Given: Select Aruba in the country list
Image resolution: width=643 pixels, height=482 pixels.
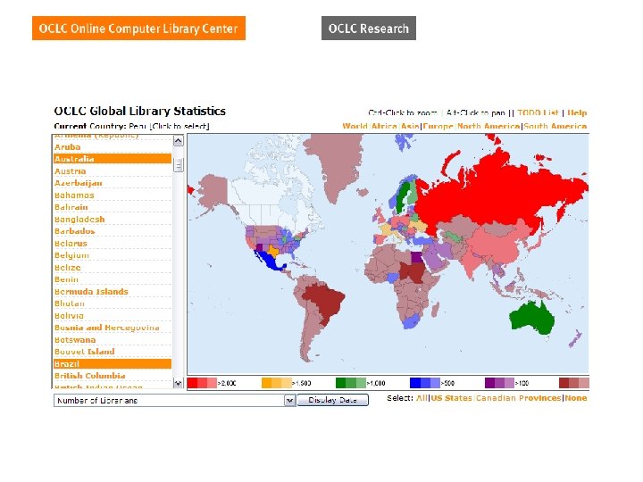Looking at the screenshot, I should point(113,146).
